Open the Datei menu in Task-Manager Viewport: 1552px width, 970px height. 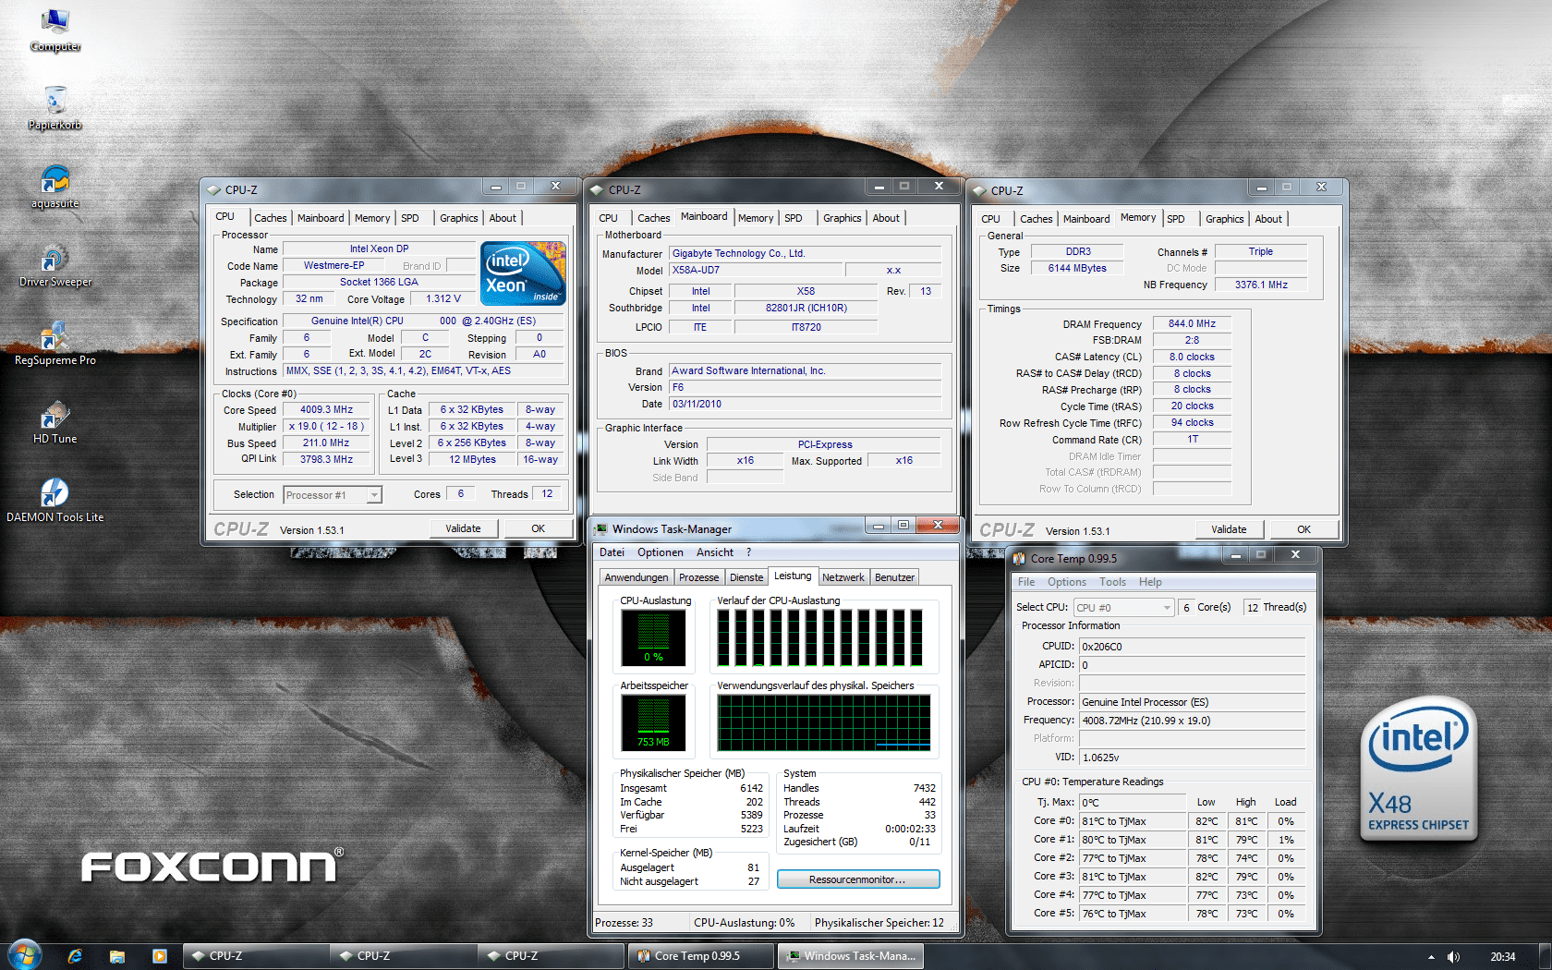(x=612, y=552)
